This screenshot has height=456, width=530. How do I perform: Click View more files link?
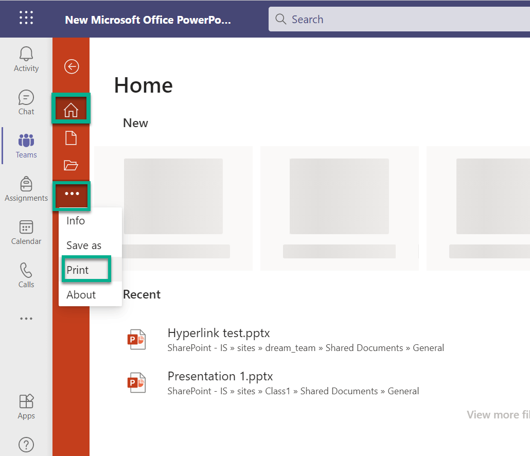click(x=498, y=415)
